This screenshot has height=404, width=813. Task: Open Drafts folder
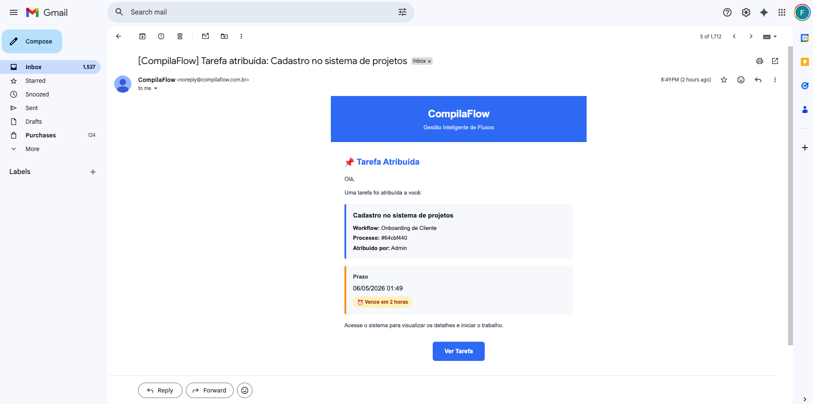click(50, 122)
